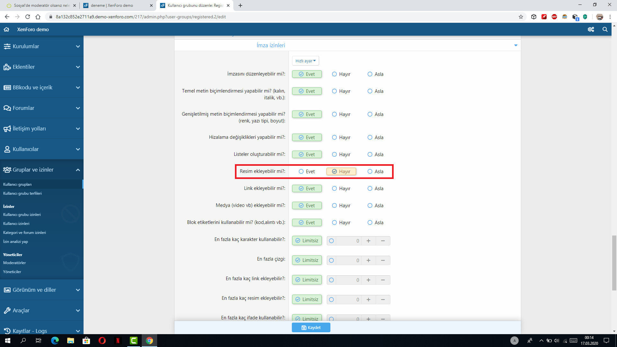Open the Moderatörler sidebar link
This screenshot has height=347, width=617.
point(14,263)
